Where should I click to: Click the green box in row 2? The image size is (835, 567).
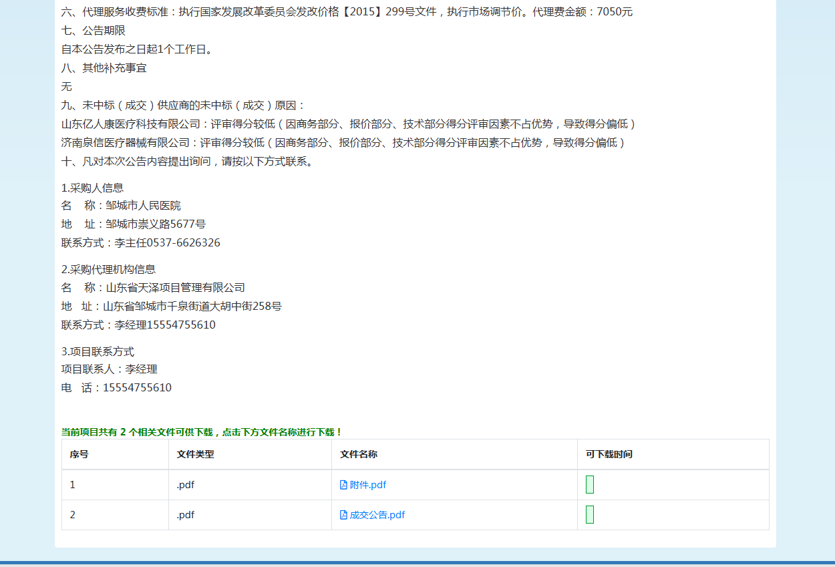(x=590, y=515)
